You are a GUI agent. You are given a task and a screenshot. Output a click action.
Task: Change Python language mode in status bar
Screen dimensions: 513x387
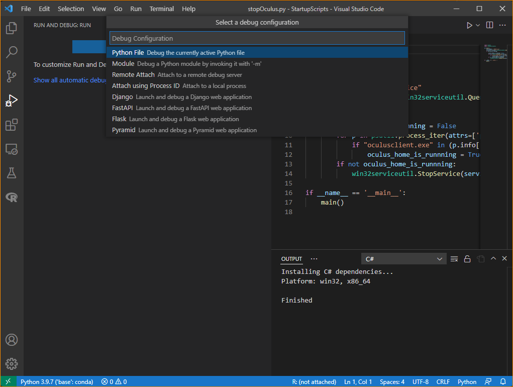(467, 382)
